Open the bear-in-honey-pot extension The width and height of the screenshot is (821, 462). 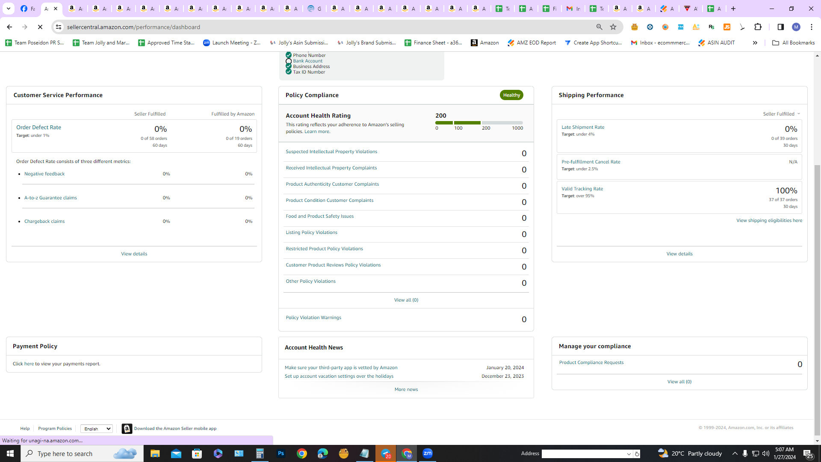coord(635,27)
